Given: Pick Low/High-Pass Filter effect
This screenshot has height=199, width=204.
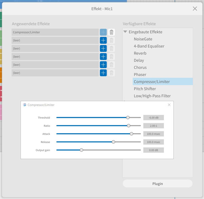Looking at the screenshot, I should [x=152, y=96].
